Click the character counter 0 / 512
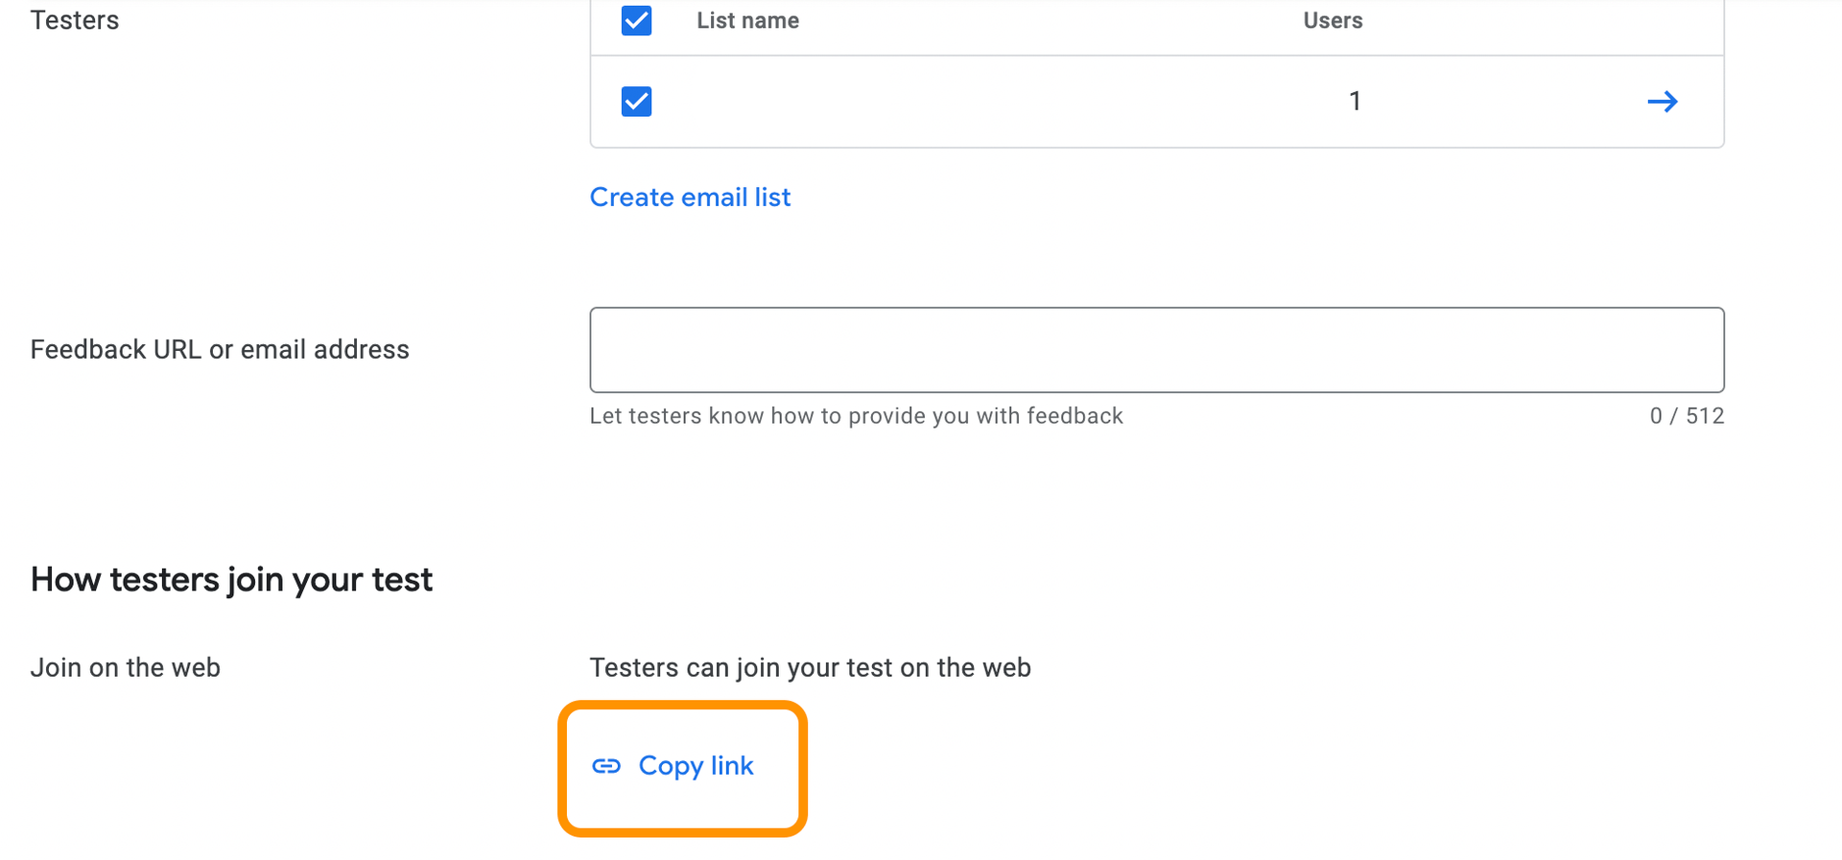 (x=1687, y=415)
